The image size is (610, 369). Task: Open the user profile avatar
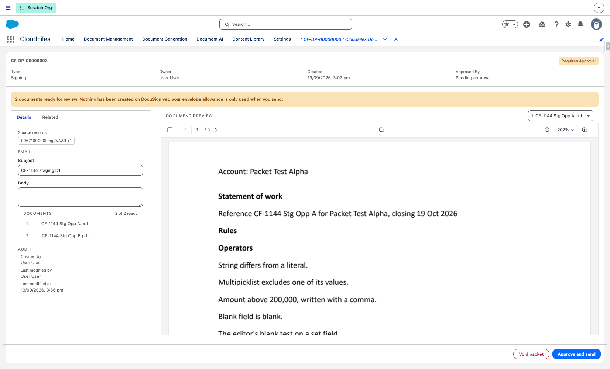click(596, 24)
